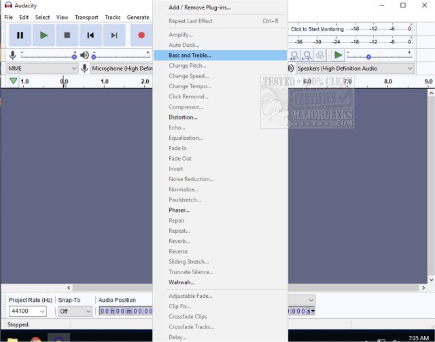Viewport: 435px width, 342px height.
Task: Open the Edit menu
Action: click(24, 17)
